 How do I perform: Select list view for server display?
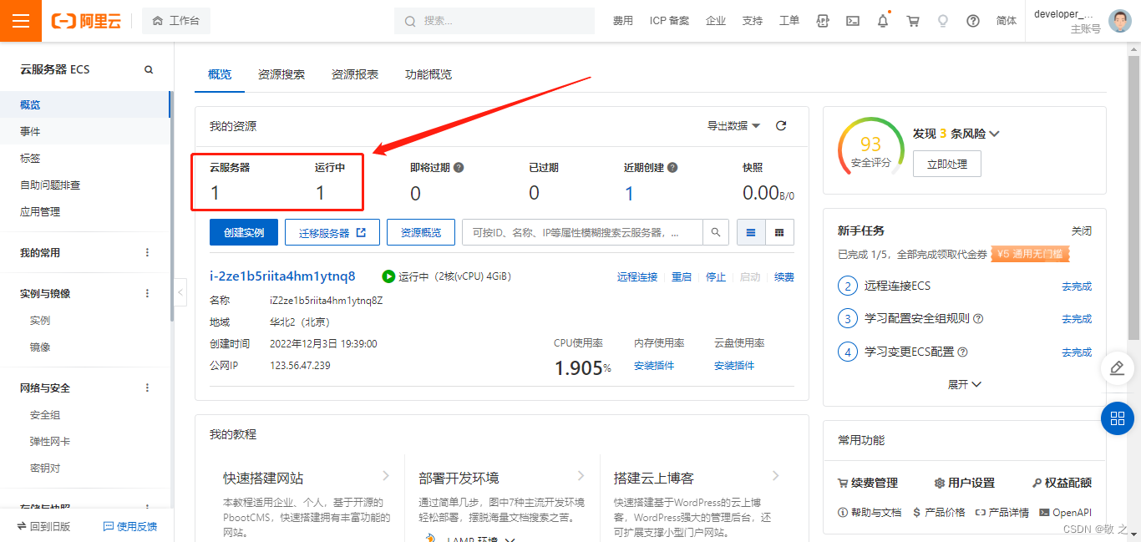click(751, 232)
